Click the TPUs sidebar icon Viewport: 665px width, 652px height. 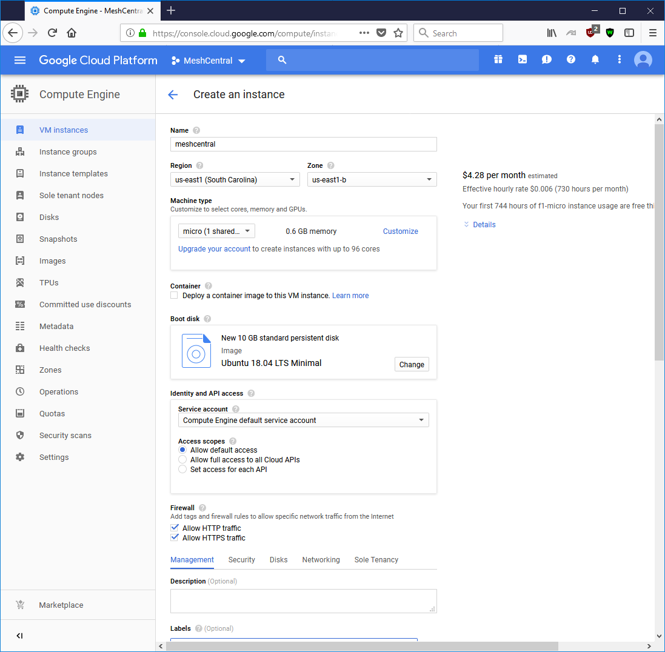click(x=20, y=282)
